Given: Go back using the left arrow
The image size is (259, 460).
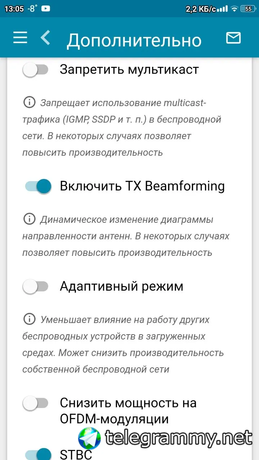Looking at the screenshot, I should coord(46,38).
